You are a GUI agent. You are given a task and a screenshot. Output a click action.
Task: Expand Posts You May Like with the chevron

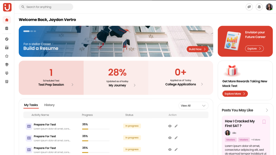point(267,110)
